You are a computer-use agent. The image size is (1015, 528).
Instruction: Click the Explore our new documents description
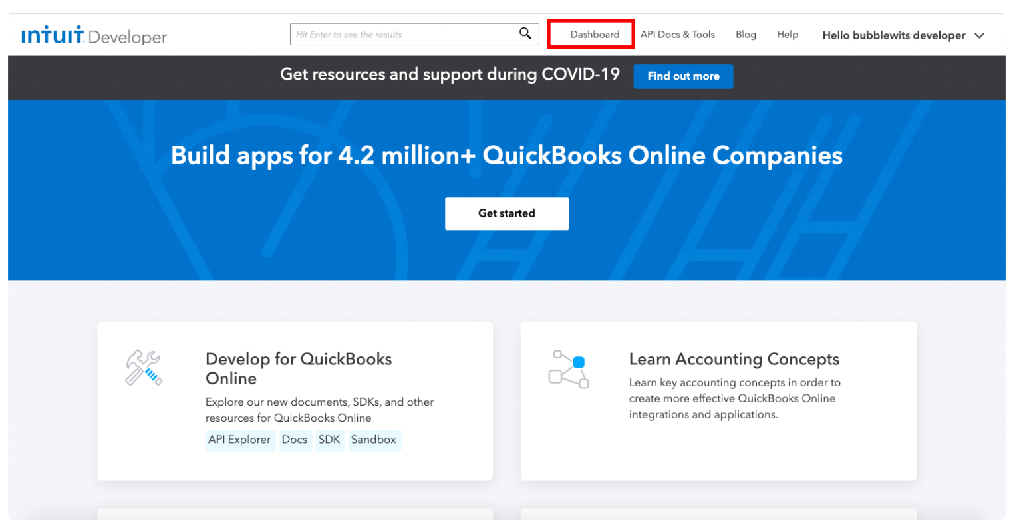[319, 410]
